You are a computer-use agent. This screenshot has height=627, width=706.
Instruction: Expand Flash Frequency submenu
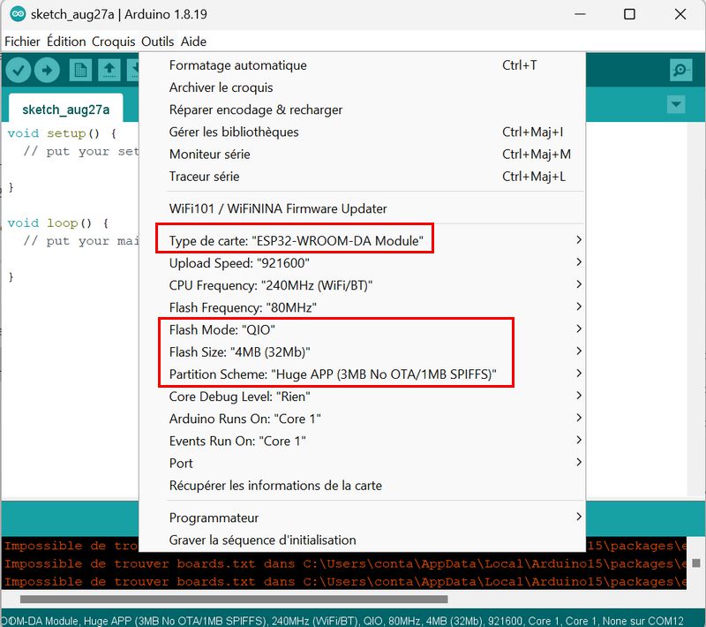pyautogui.click(x=362, y=307)
